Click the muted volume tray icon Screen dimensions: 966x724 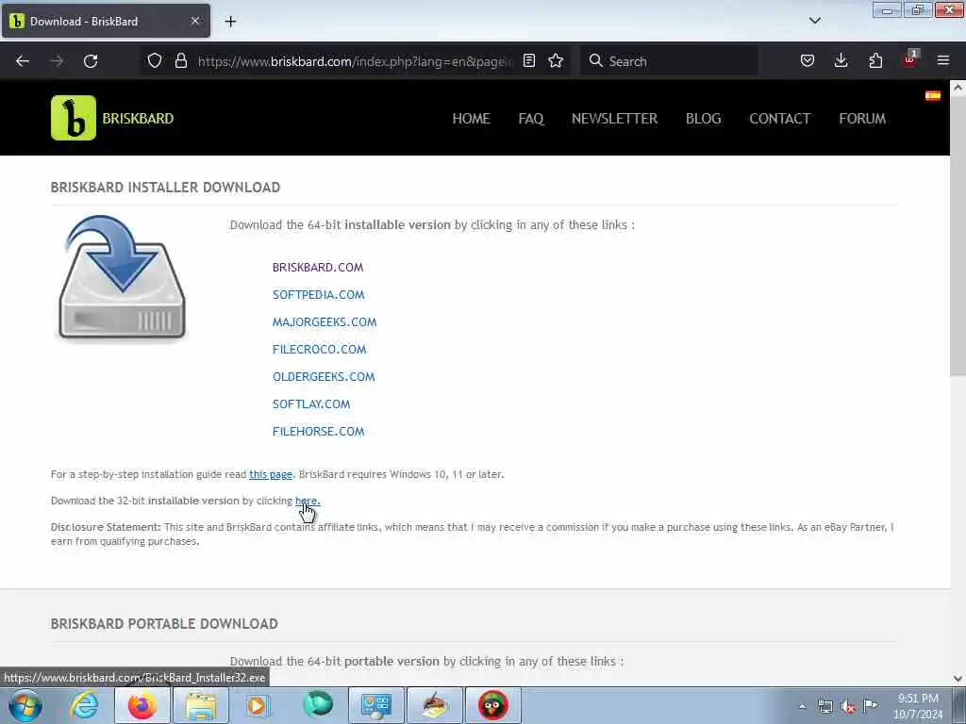(848, 706)
